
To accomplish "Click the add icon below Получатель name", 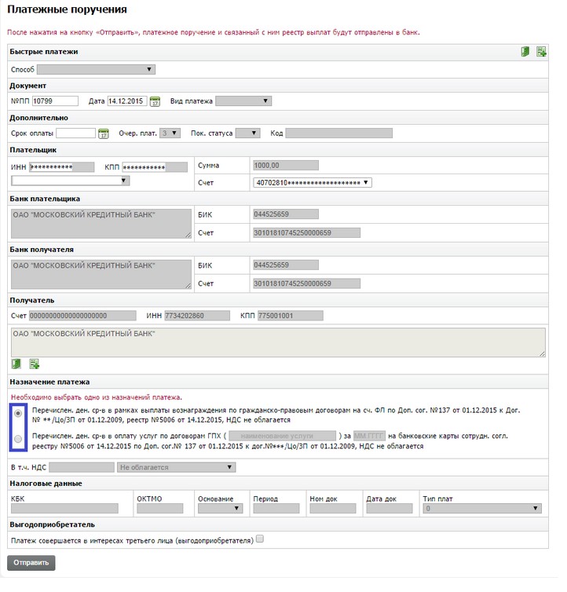I will 35,364.
